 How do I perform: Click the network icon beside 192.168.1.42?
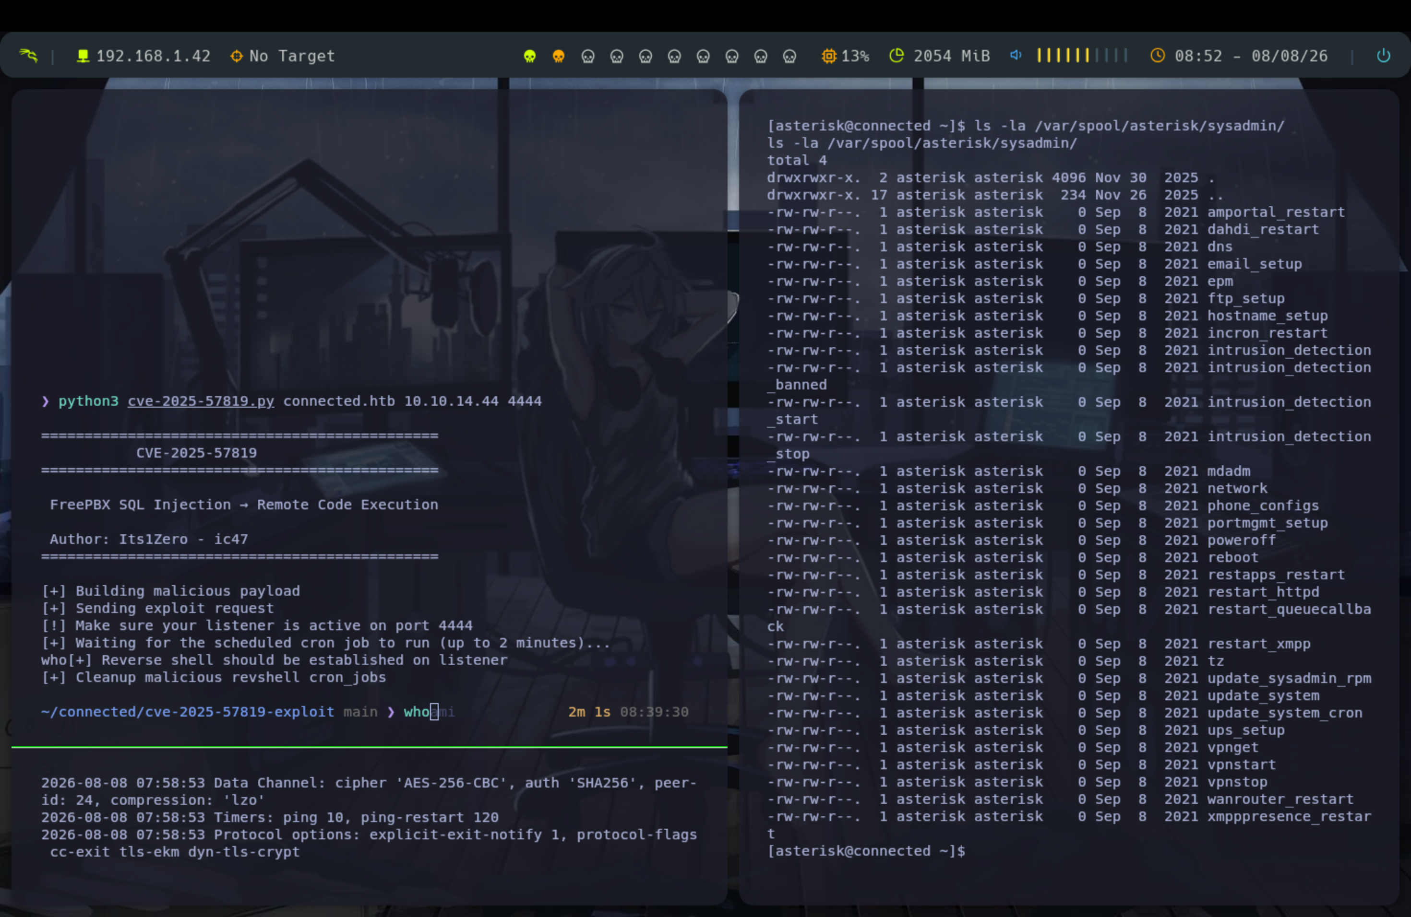tap(83, 56)
